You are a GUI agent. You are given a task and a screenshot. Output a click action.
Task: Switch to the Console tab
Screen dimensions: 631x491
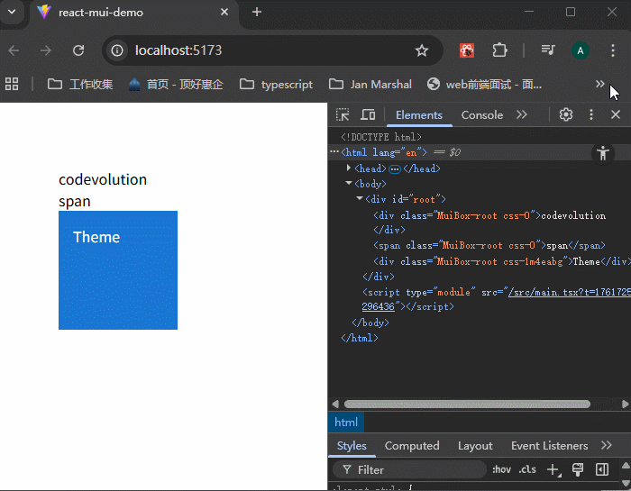(481, 114)
